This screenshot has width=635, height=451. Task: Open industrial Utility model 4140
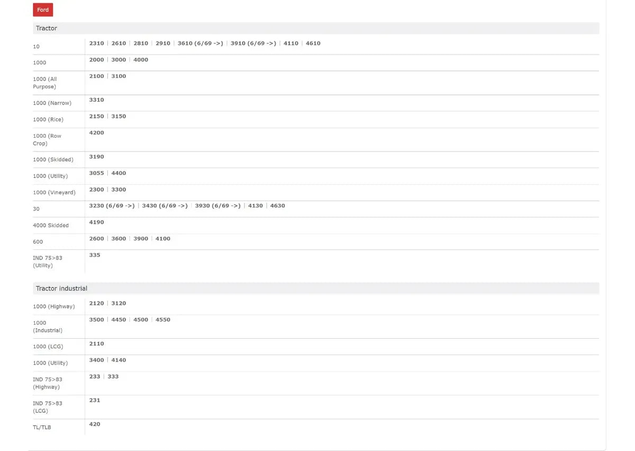tap(119, 360)
